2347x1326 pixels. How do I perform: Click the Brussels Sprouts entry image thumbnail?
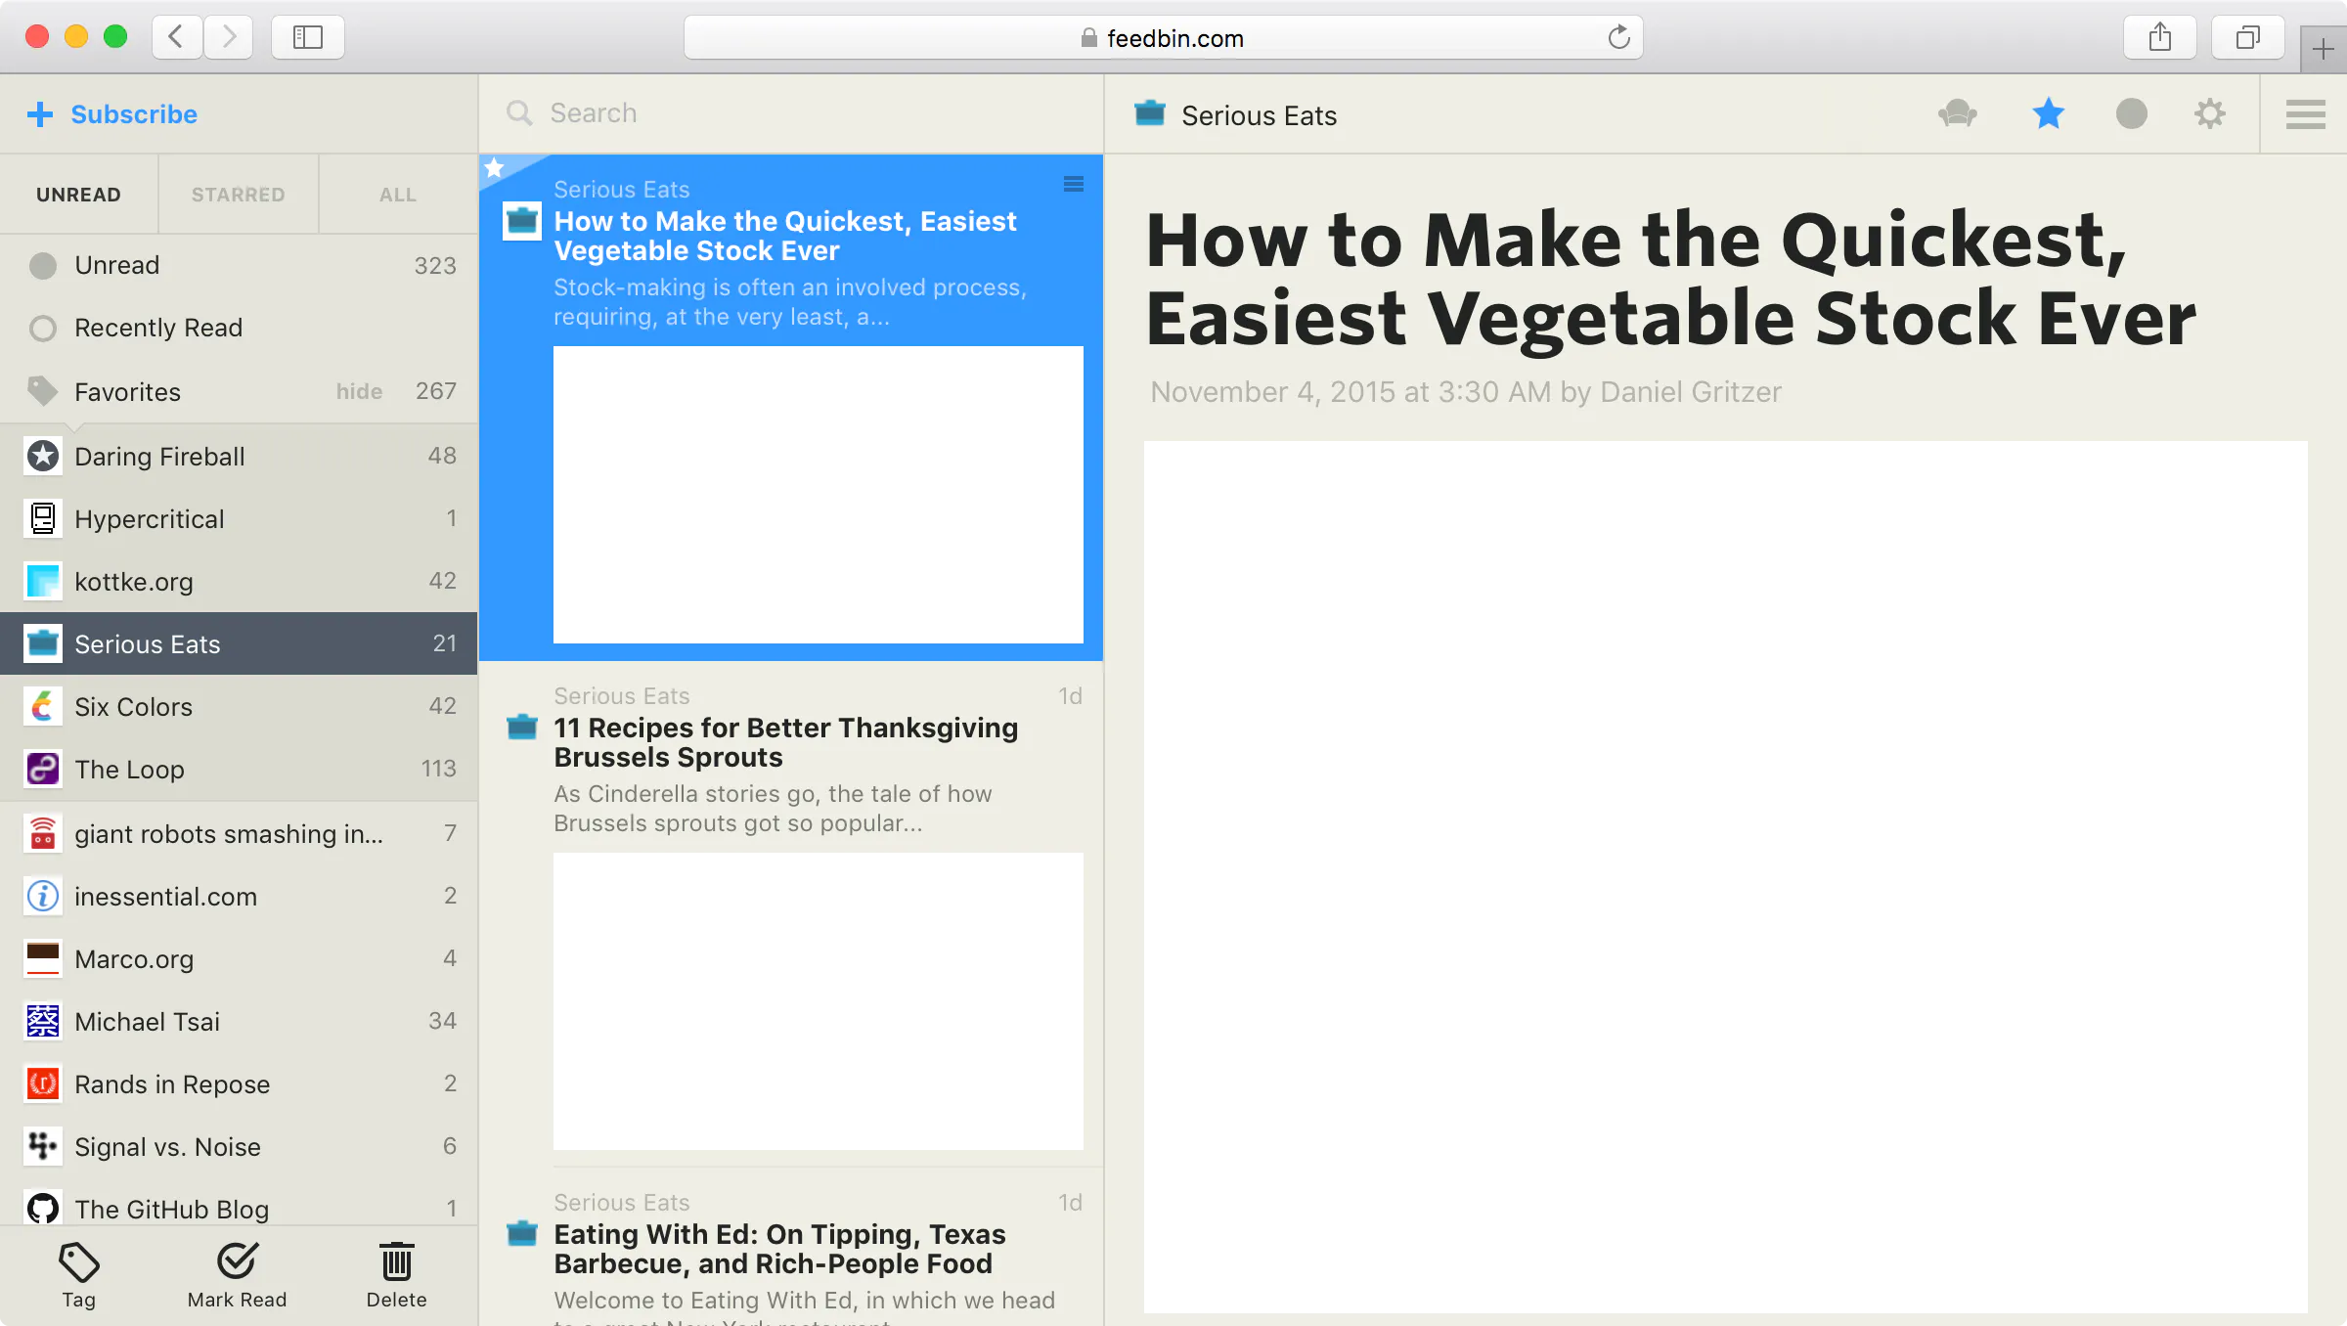pyautogui.click(x=819, y=1001)
